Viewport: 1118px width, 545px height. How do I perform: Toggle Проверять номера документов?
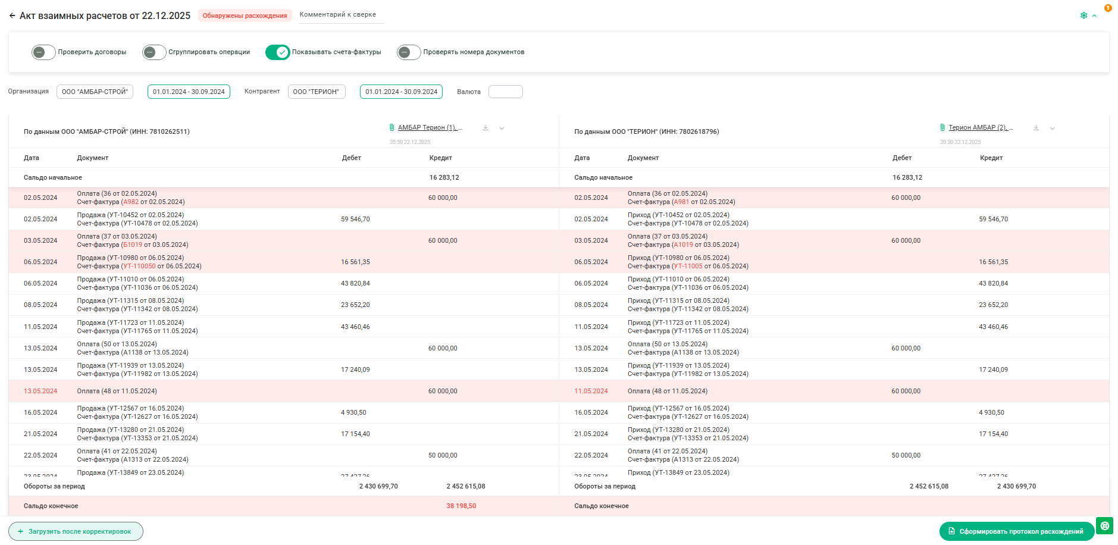click(x=409, y=52)
